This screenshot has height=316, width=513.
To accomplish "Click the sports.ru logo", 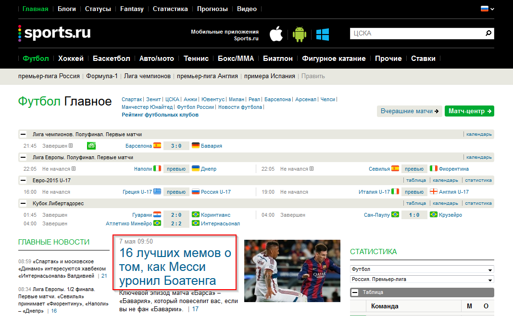I will 54,33.
